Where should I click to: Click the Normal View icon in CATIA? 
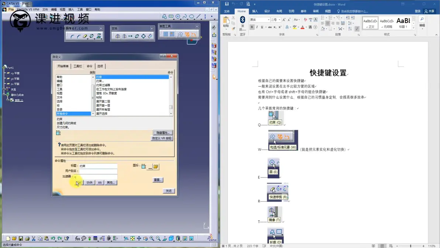pyautogui.click(x=165, y=238)
